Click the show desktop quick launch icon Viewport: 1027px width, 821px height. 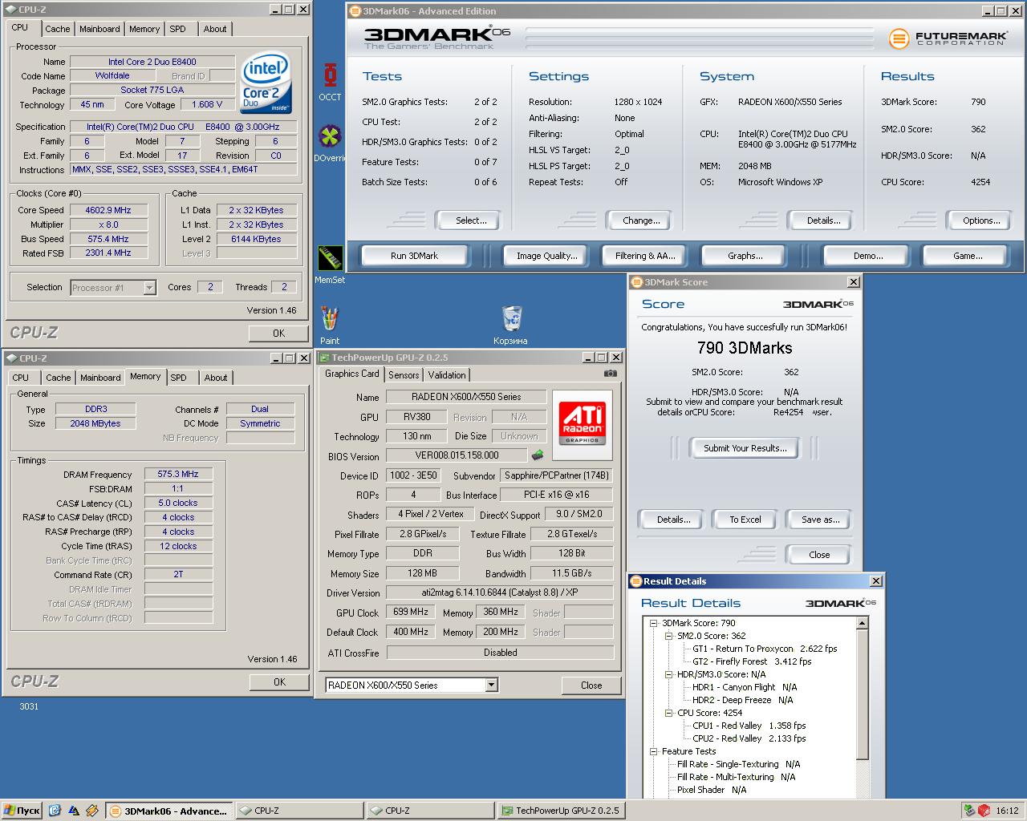[x=55, y=811]
